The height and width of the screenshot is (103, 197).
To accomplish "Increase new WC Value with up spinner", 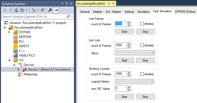I will pos(129,87).
